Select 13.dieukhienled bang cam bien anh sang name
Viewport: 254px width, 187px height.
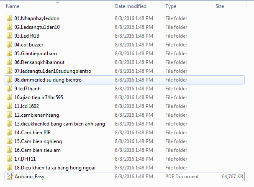[x=59, y=124]
